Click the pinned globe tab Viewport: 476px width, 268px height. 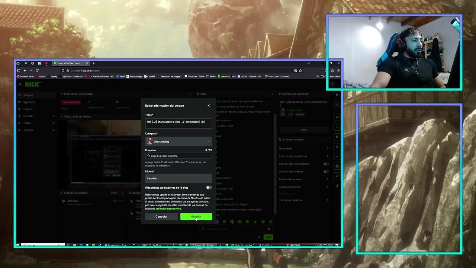[32, 63]
